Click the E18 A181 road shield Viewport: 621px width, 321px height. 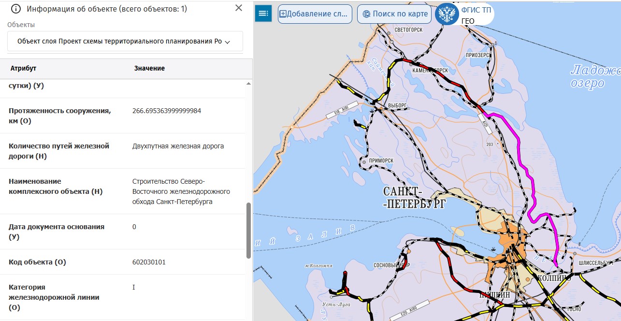coord(342,110)
